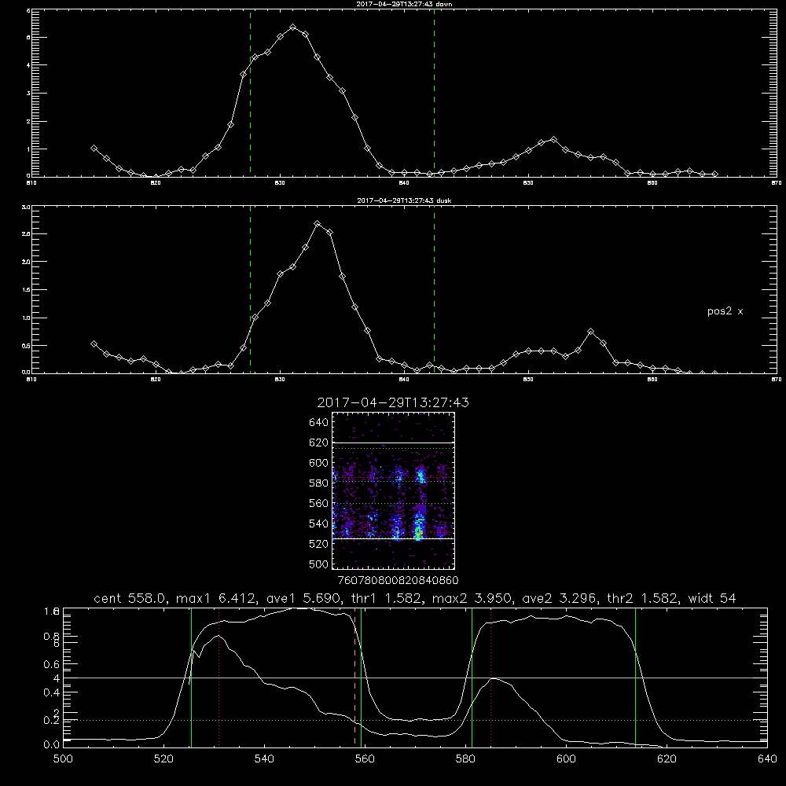Click the heat map y-axis label 620

tap(318, 443)
